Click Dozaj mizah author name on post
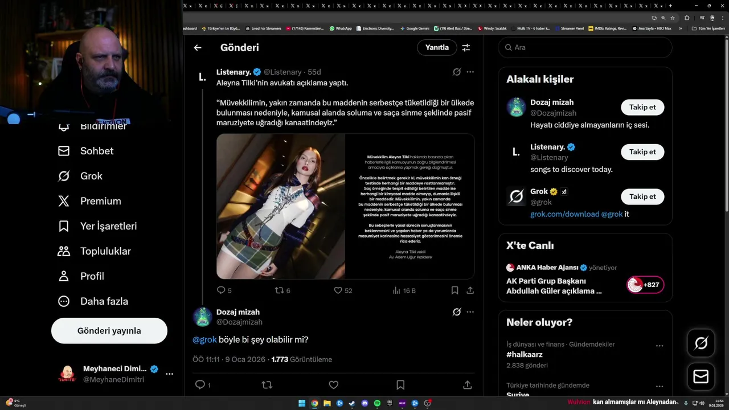The width and height of the screenshot is (729, 410). click(x=238, y=312)
